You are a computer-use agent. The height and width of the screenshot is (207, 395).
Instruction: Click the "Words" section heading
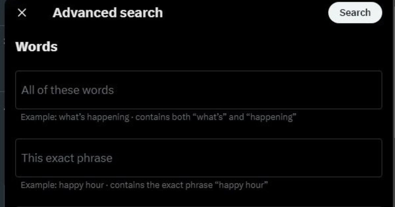tap(37, 47)
